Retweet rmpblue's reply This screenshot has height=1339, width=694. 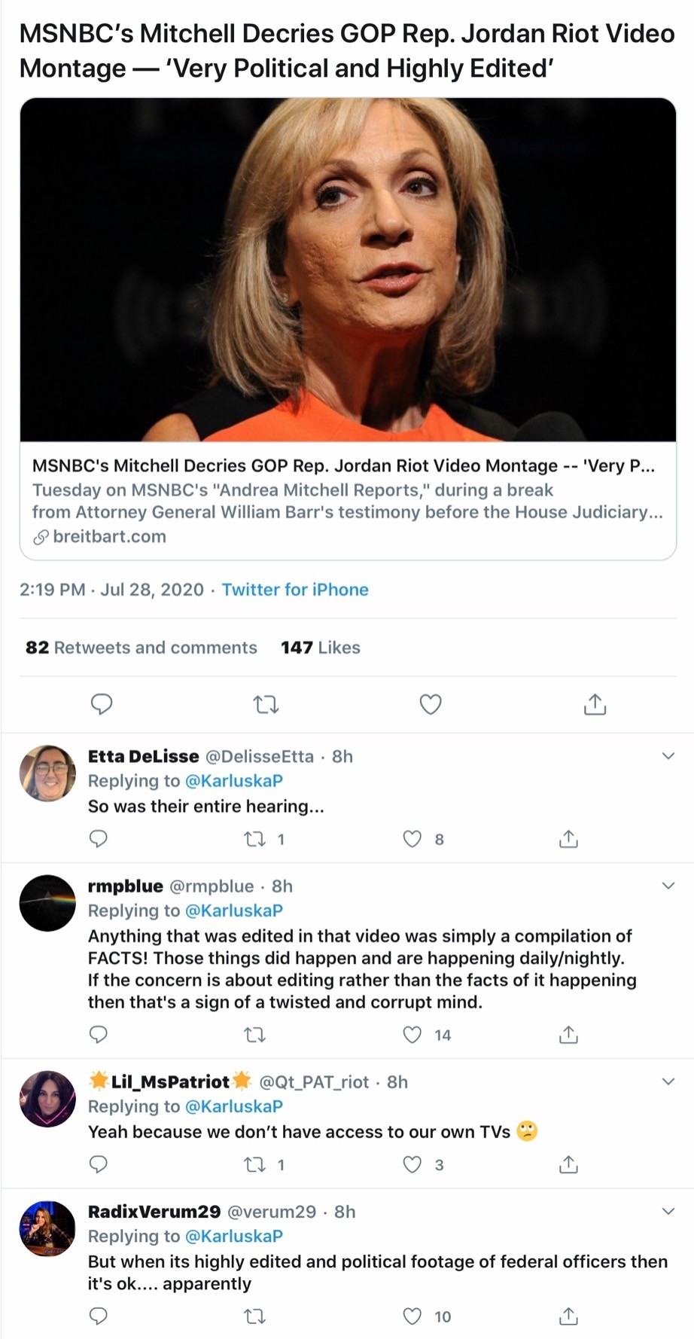click(255, 1035)
